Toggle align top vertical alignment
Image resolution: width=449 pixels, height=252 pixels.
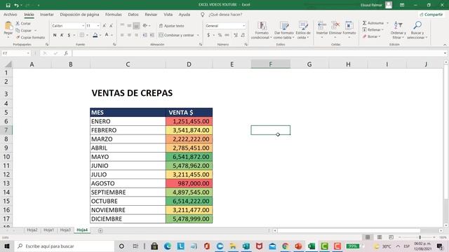[122, 25]
